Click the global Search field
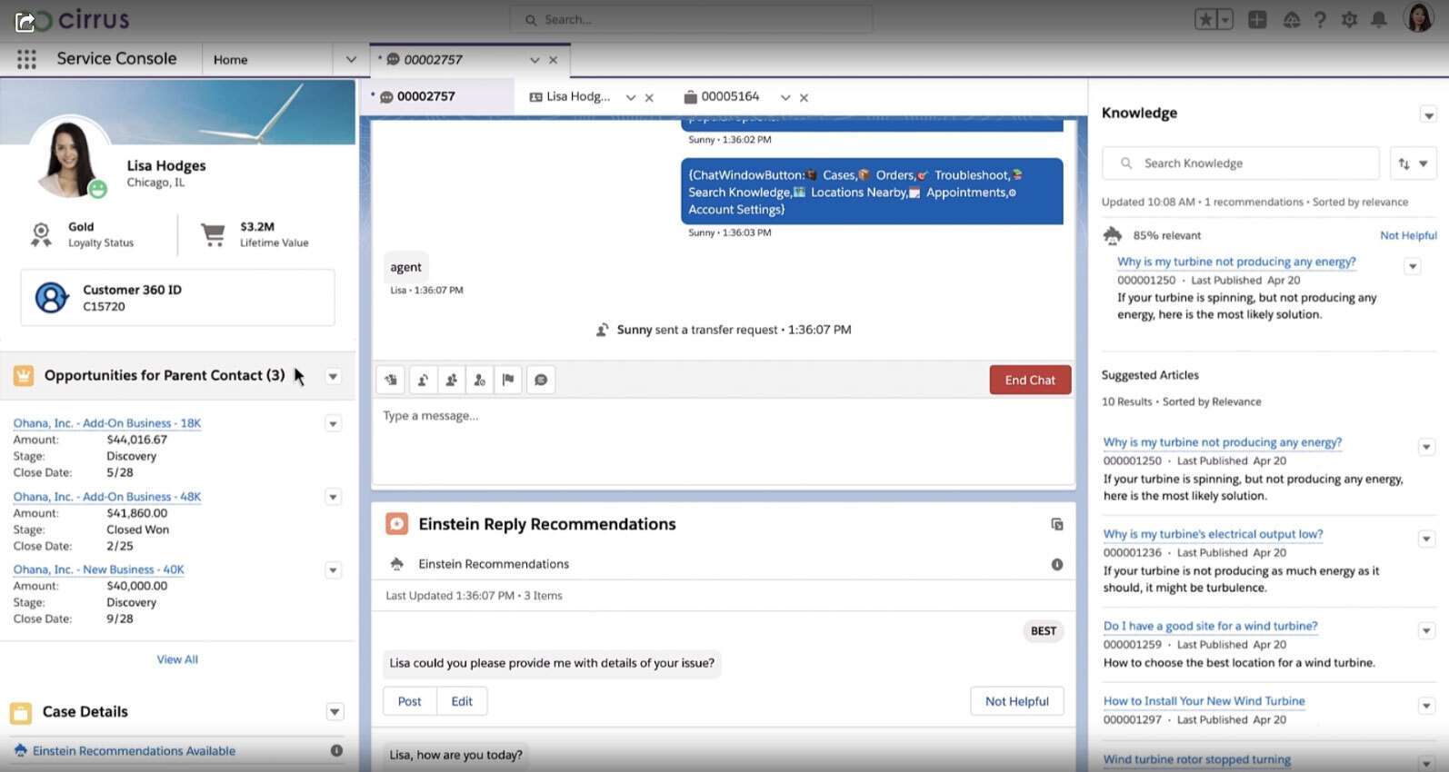The image size is (1449, 772). click(x=691, y=19)
